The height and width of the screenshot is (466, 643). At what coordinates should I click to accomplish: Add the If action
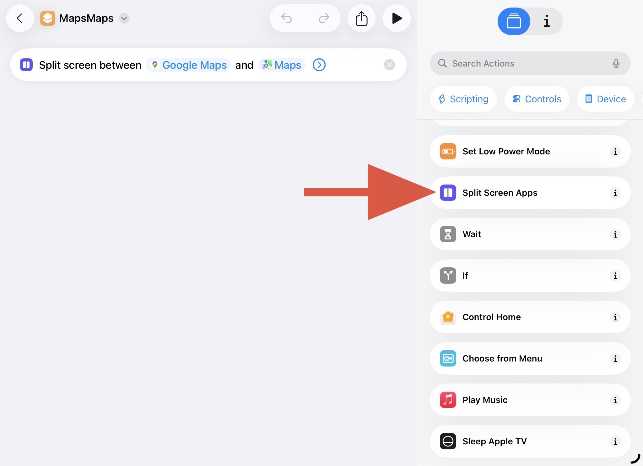(530, 276)
